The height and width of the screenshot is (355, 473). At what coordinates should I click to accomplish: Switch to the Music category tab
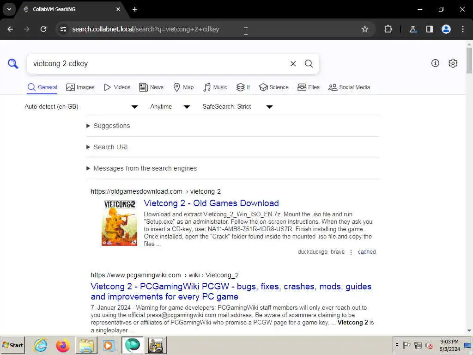click(x=215, y=87)
